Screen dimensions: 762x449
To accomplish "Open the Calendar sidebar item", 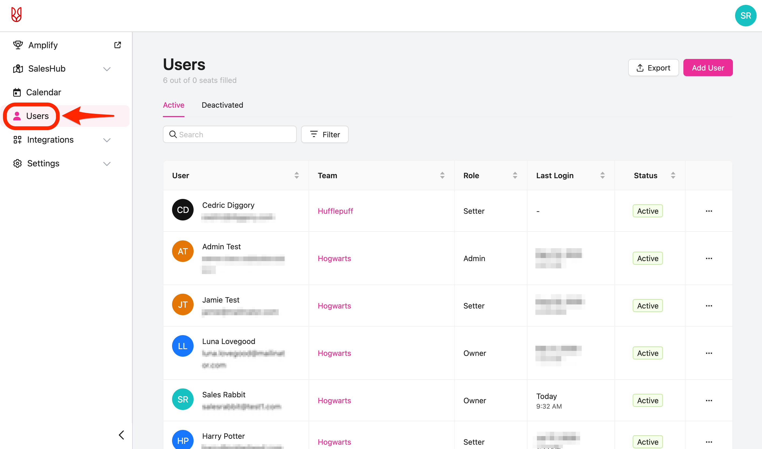I will (43, 92).
